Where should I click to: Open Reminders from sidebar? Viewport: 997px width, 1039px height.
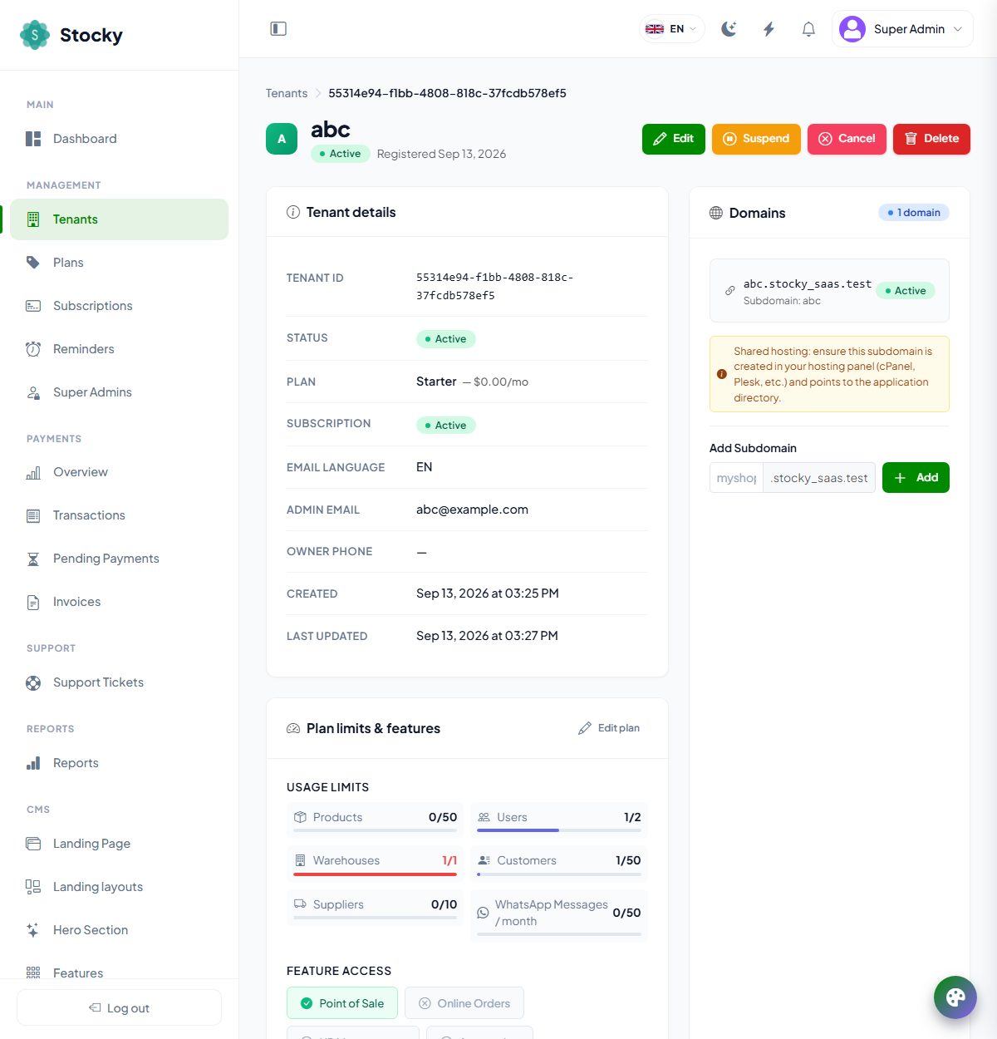point(119,349)
